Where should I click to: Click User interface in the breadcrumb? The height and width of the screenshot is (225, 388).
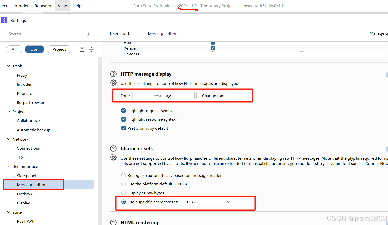(123, 34)
